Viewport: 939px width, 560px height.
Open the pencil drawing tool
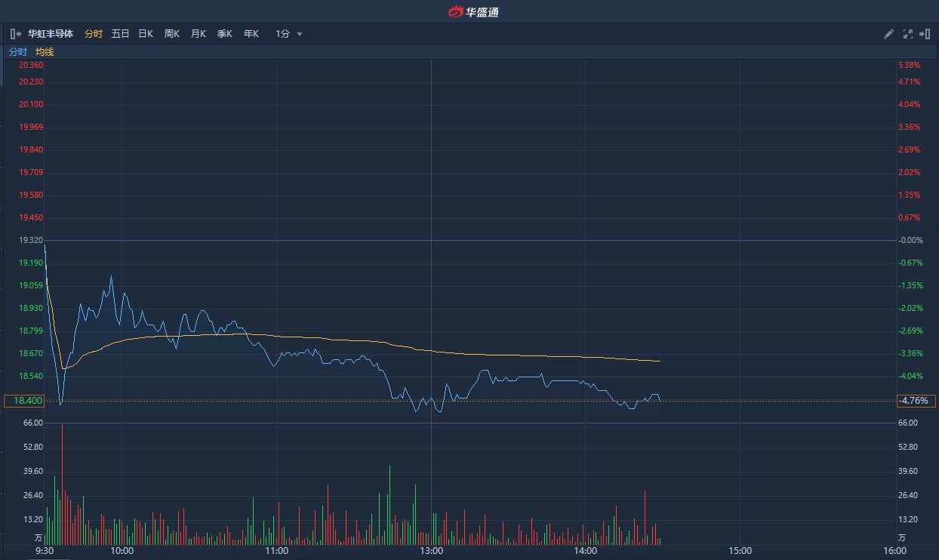(x=888, y=34)
